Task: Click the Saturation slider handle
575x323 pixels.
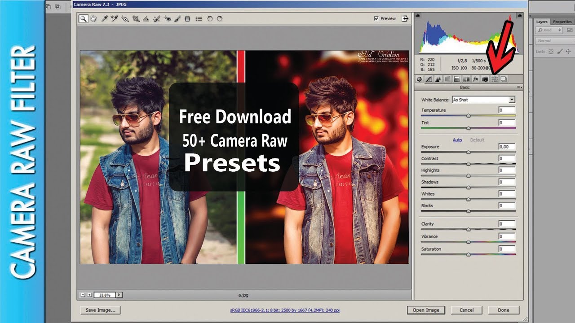Action: click(x=469, y=254)
